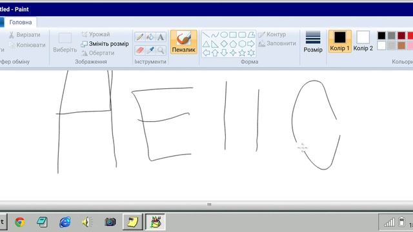The height and width of the screenshot is (232, 413).
Task: Choose the Hexagon shape
Action: (x=242, y=44)
